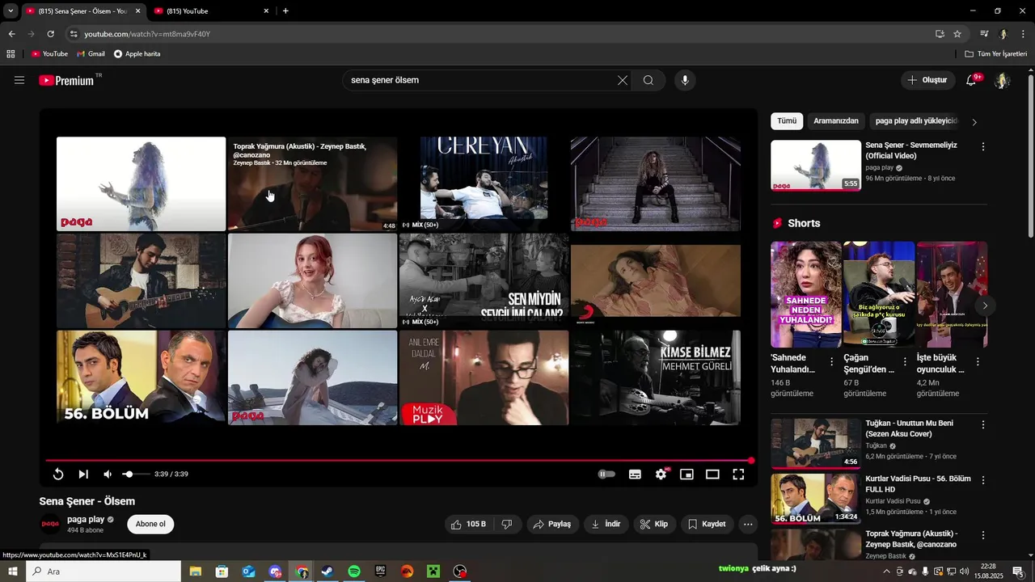1035x582 pixels.
Task: Open the options menu for Kurtlar Vadisi Pusu 56. Bölüm
Action: pos(983,480)
